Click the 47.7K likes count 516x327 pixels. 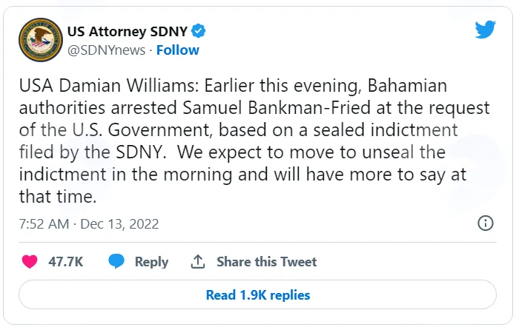click(65, 262)
